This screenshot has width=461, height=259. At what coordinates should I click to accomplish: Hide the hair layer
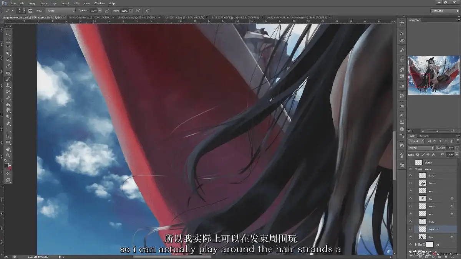click(x=410, y=237)
